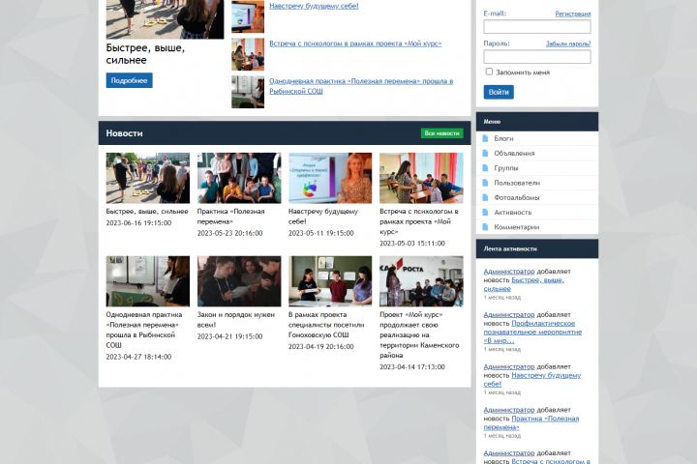This screenshot has height=464, width=697.
Task: Open activity feed link Практика «Полезная перемена»
Action: pos(531,422)
